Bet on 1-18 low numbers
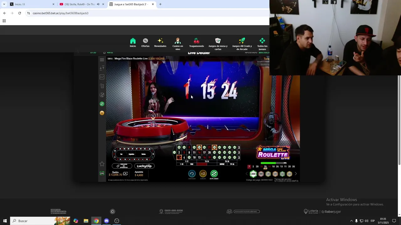Viewport: 401px width, 225px height. click(x=182, y=164)
